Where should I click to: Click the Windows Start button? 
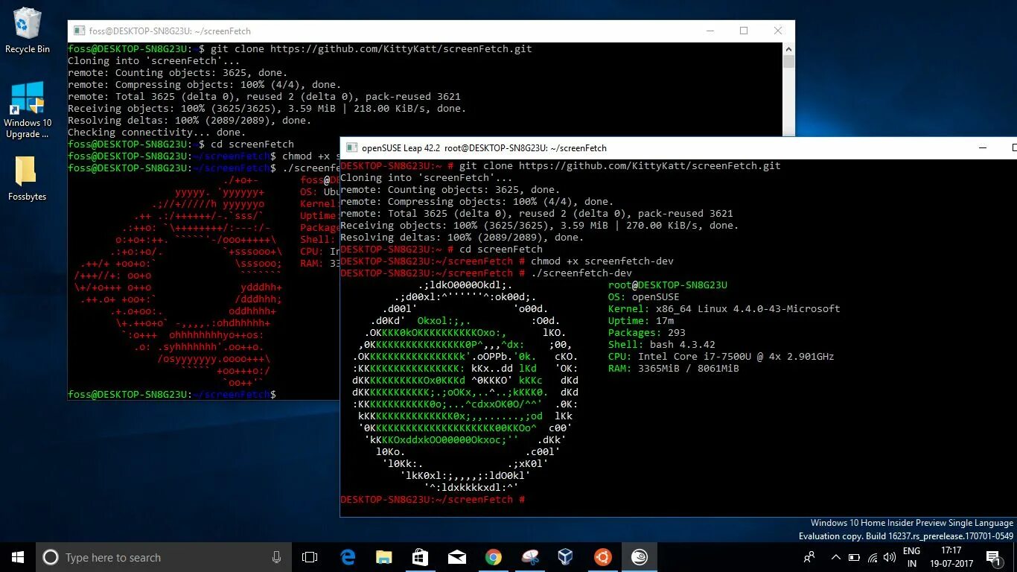18,557
